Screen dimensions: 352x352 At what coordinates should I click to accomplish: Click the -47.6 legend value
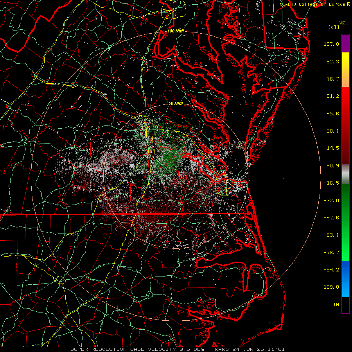331,218
